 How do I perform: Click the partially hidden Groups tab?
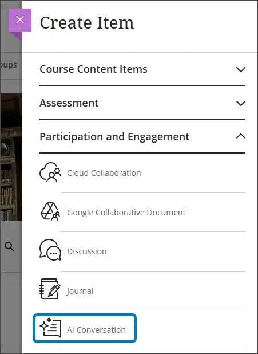[x=9, y=65]
